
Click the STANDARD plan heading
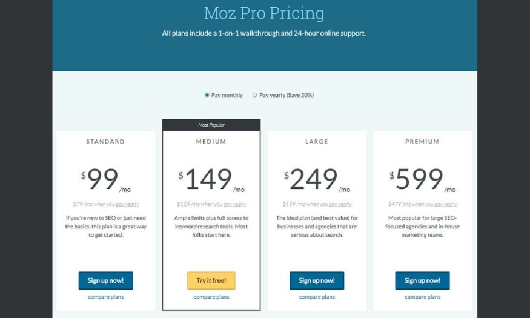[x=105, y=142]
